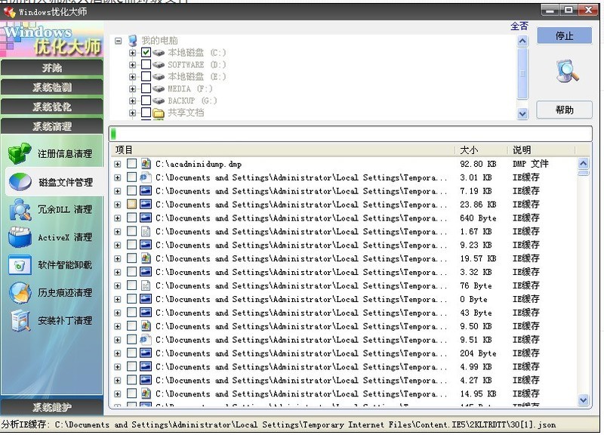The width and height of the screenshot is (604, 435).
Task: Open 历史痕迹清理 history cleanup icon
Action: 20,292
